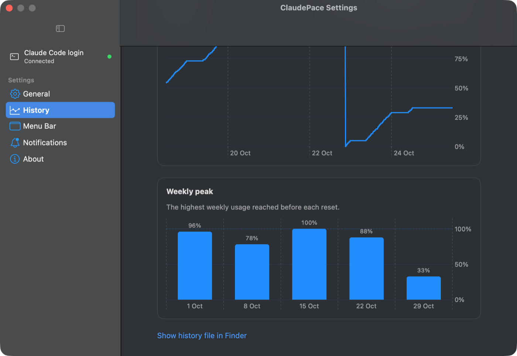Click the weekly usage description text
The height and width of the screenshot is (356, 517).
(253, 207)
